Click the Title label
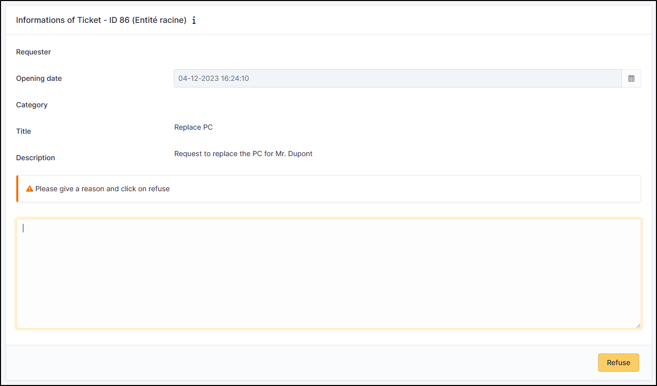 point(23,131)
